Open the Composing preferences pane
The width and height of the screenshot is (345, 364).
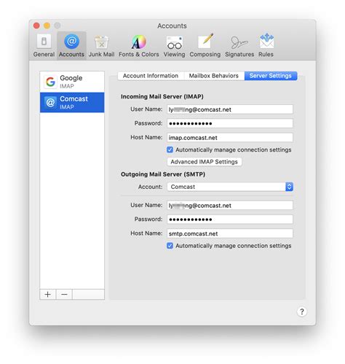coord(205,46)
